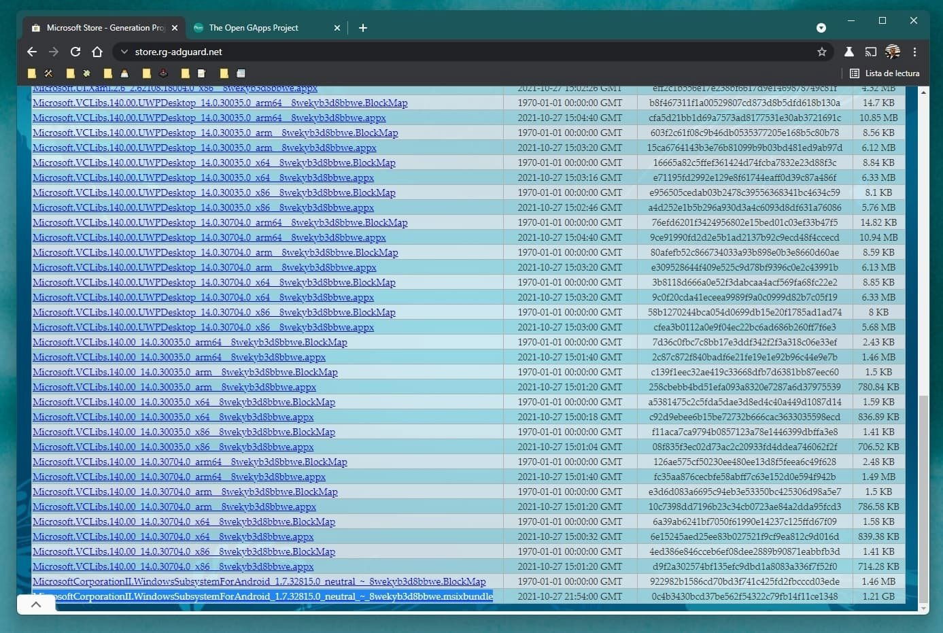The height and width of the screenshot is (633, 943).
Task: Open a new browser tab
Action: tap(362, 28)
